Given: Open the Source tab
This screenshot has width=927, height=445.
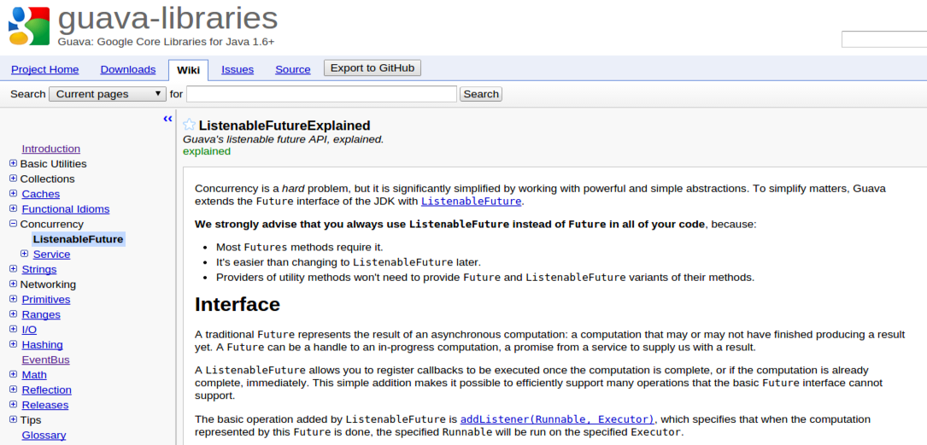Looking at the screenshot, I should [x=293, y=69].
